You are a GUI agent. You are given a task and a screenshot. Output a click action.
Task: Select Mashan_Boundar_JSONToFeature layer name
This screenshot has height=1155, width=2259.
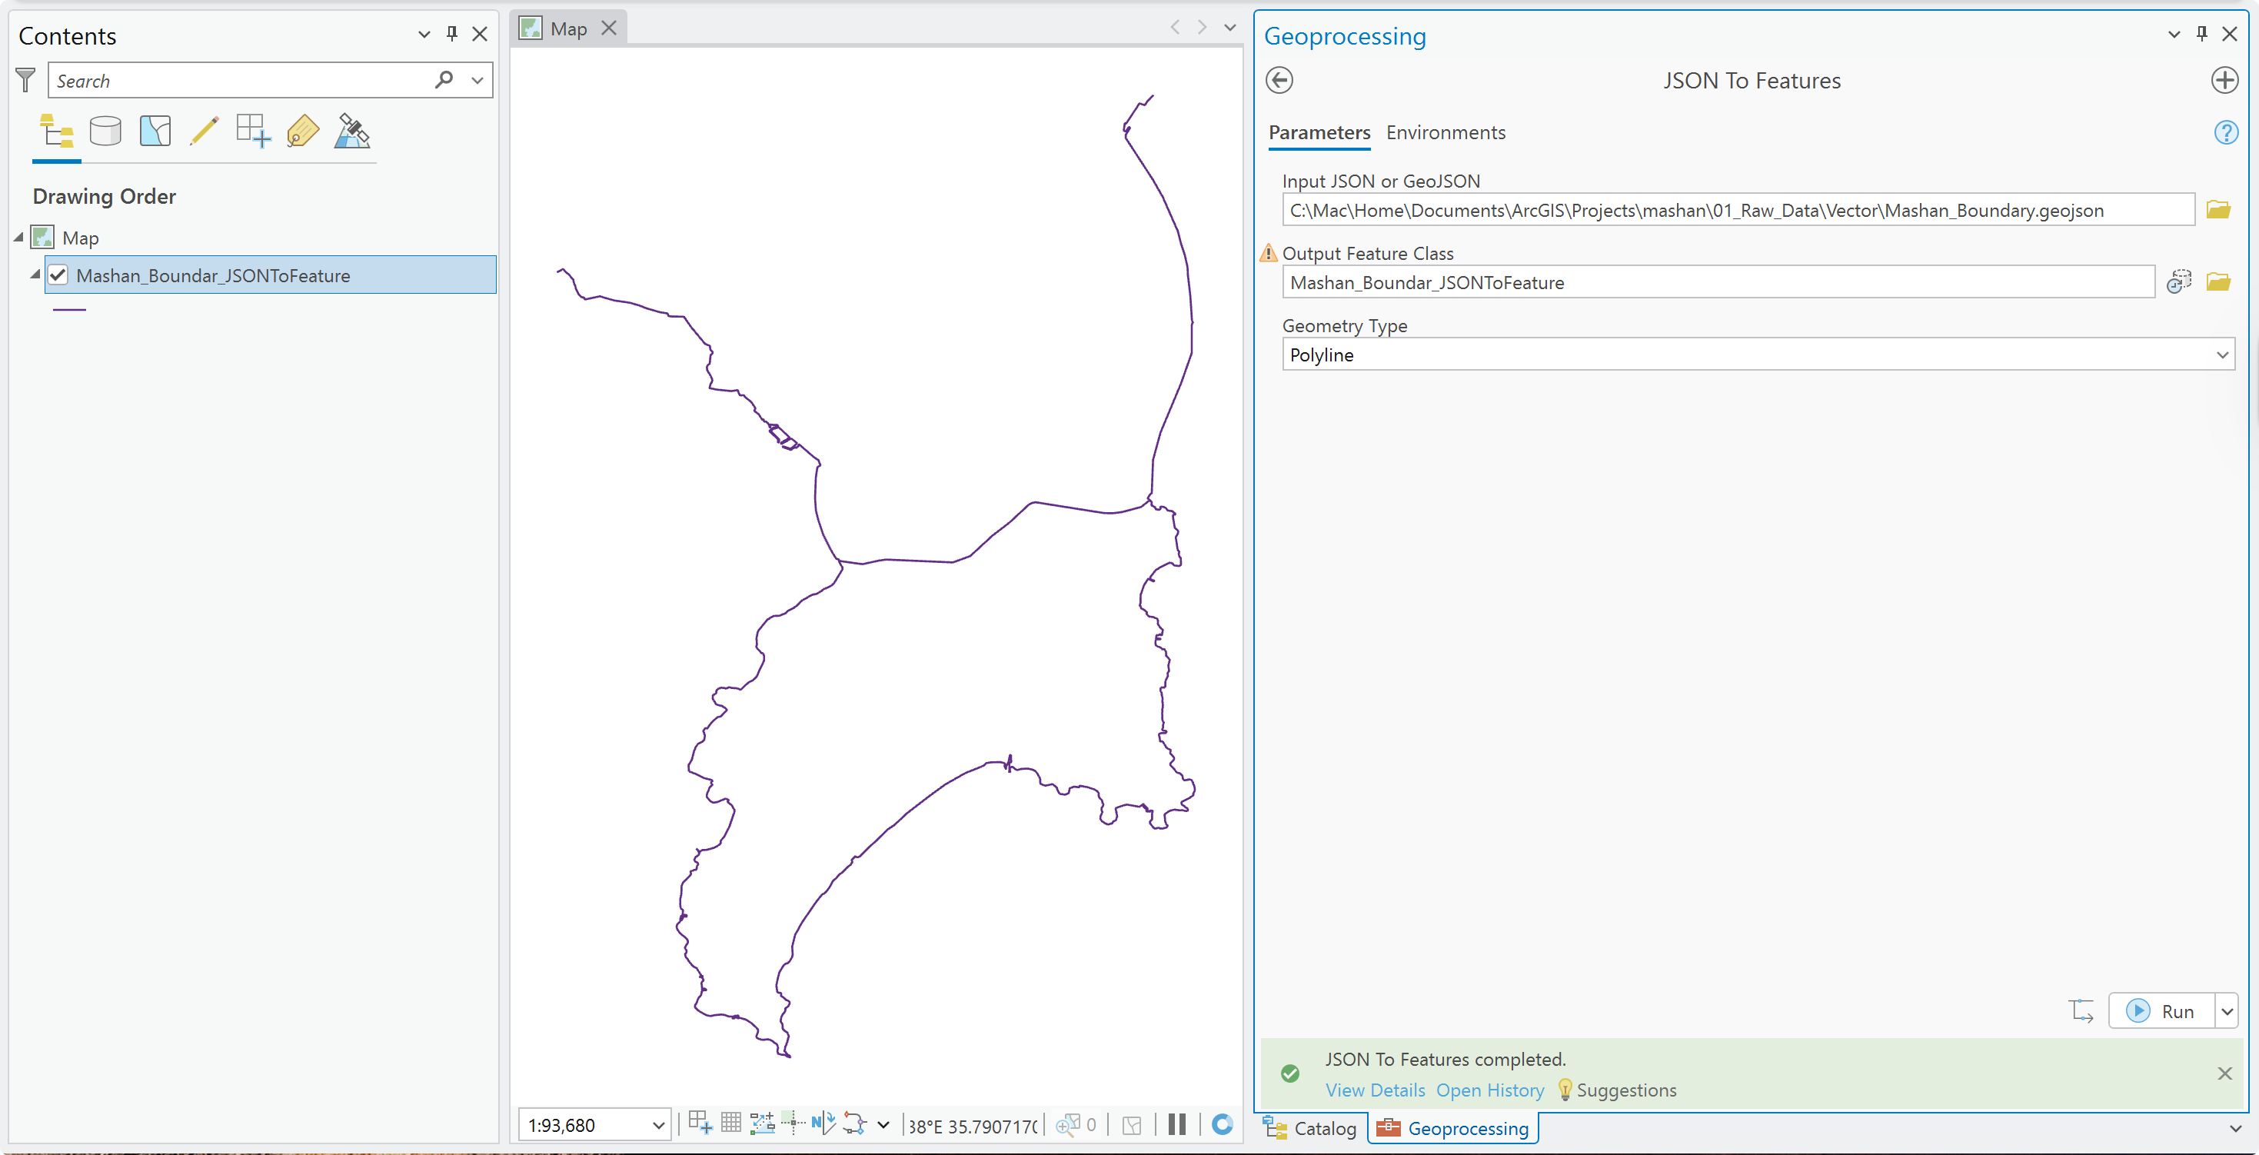pos(213,275)
